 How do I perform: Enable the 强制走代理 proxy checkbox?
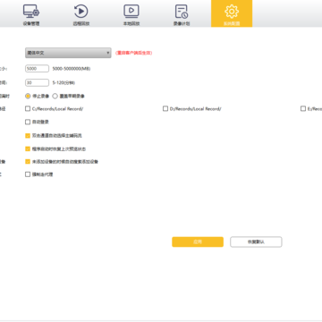point(28,174)
